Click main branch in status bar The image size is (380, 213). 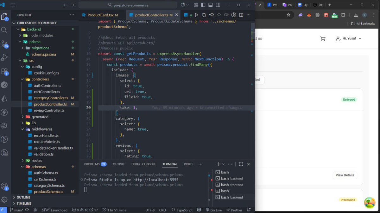tap(16, 210)
